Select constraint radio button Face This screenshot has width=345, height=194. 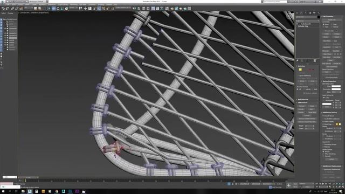323,27
